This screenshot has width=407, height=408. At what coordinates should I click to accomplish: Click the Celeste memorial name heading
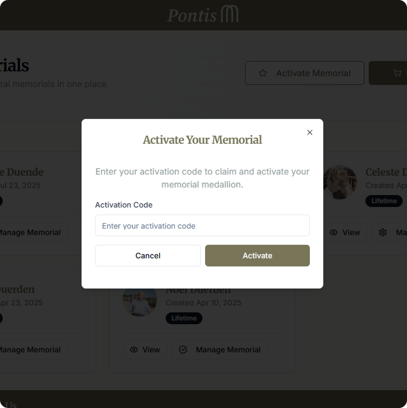385,172
